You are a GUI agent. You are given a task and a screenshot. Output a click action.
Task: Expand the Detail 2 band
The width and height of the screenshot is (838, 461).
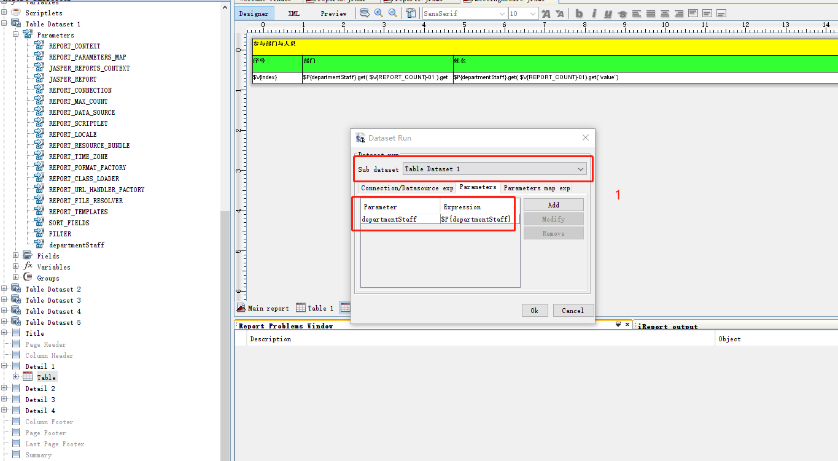point(4,389)
